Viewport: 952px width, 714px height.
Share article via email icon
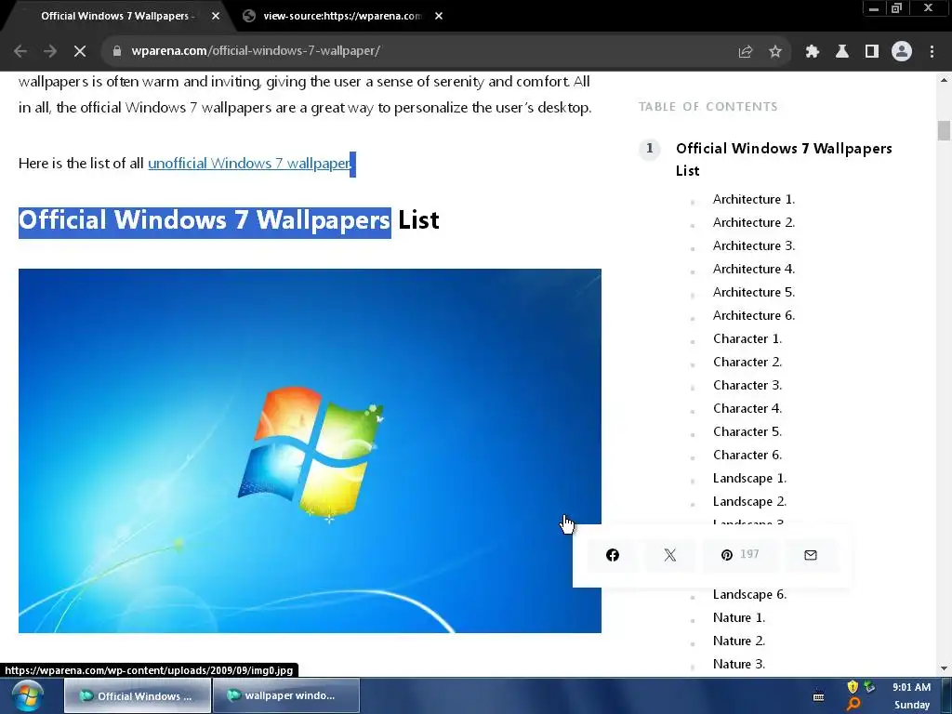[811, 555]
